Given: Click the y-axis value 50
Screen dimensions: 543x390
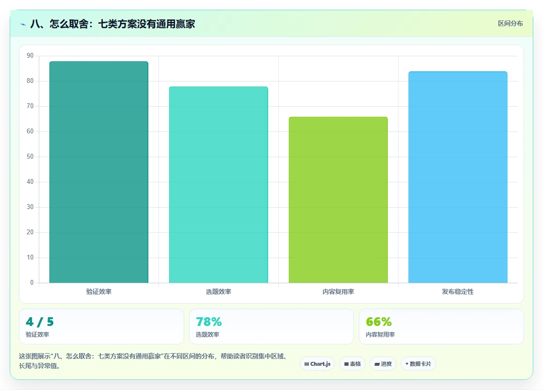Looking at the screenshot, I should coord(30,157).
